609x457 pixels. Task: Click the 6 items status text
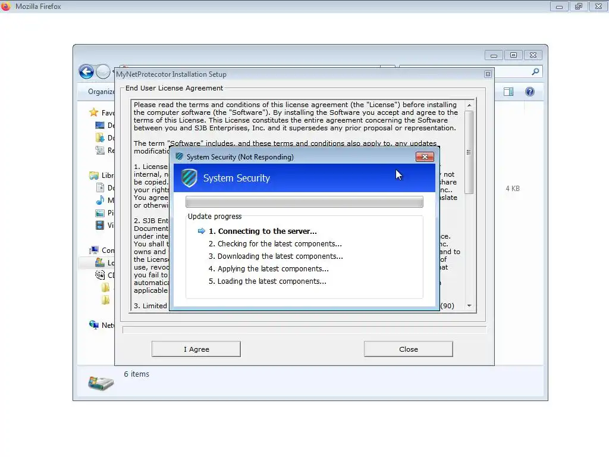[136, 374]
